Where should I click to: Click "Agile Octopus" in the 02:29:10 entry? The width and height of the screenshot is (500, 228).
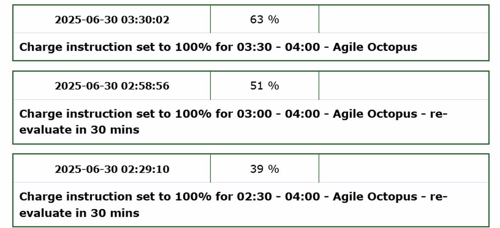(x=375, y=197)
